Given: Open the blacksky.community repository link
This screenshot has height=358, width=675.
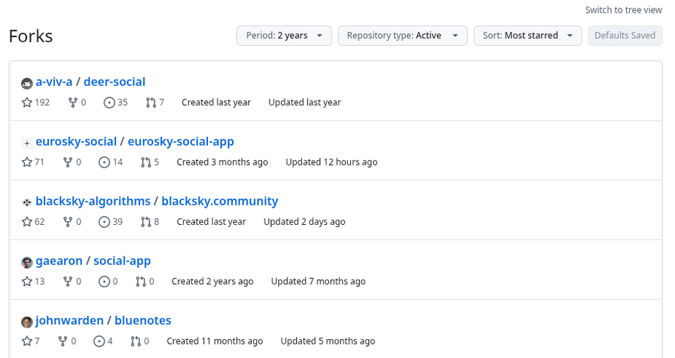Looking at the screenshot, I should coord(220,201).
